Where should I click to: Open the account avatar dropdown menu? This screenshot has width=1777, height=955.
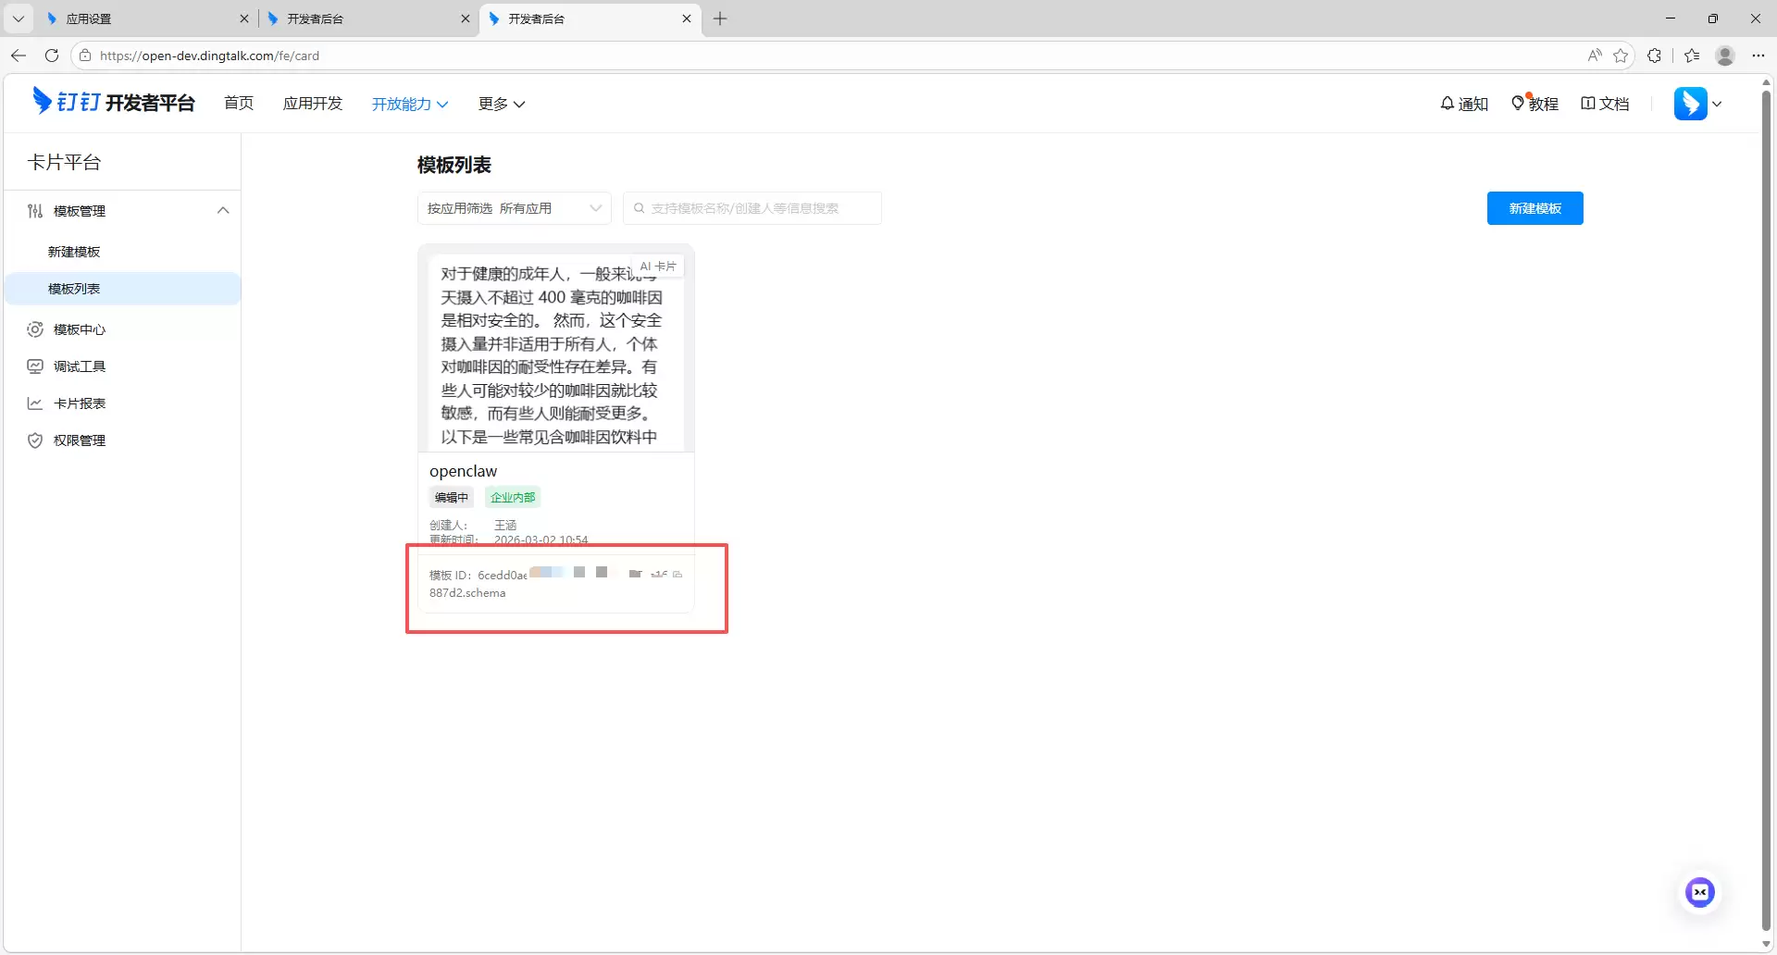(1697, 104)
